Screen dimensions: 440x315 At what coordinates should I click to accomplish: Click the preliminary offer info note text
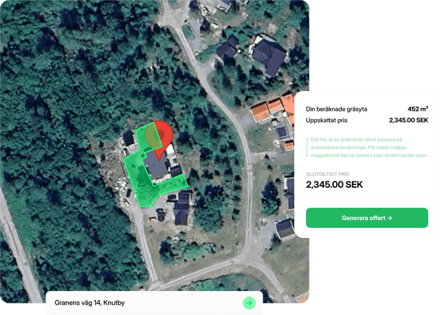point(369,147)
